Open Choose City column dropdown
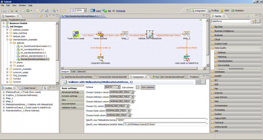Viewport: 263px width, 140px height. click(x=128, y=106)
